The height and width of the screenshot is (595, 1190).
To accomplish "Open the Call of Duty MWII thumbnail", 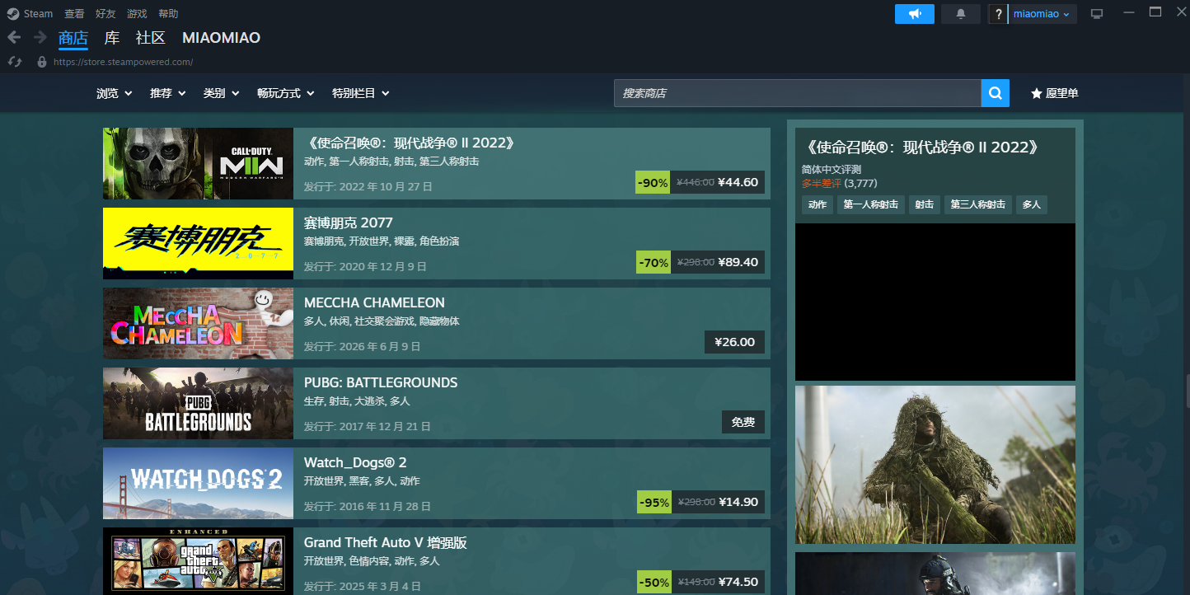I will tap(198, 163).
